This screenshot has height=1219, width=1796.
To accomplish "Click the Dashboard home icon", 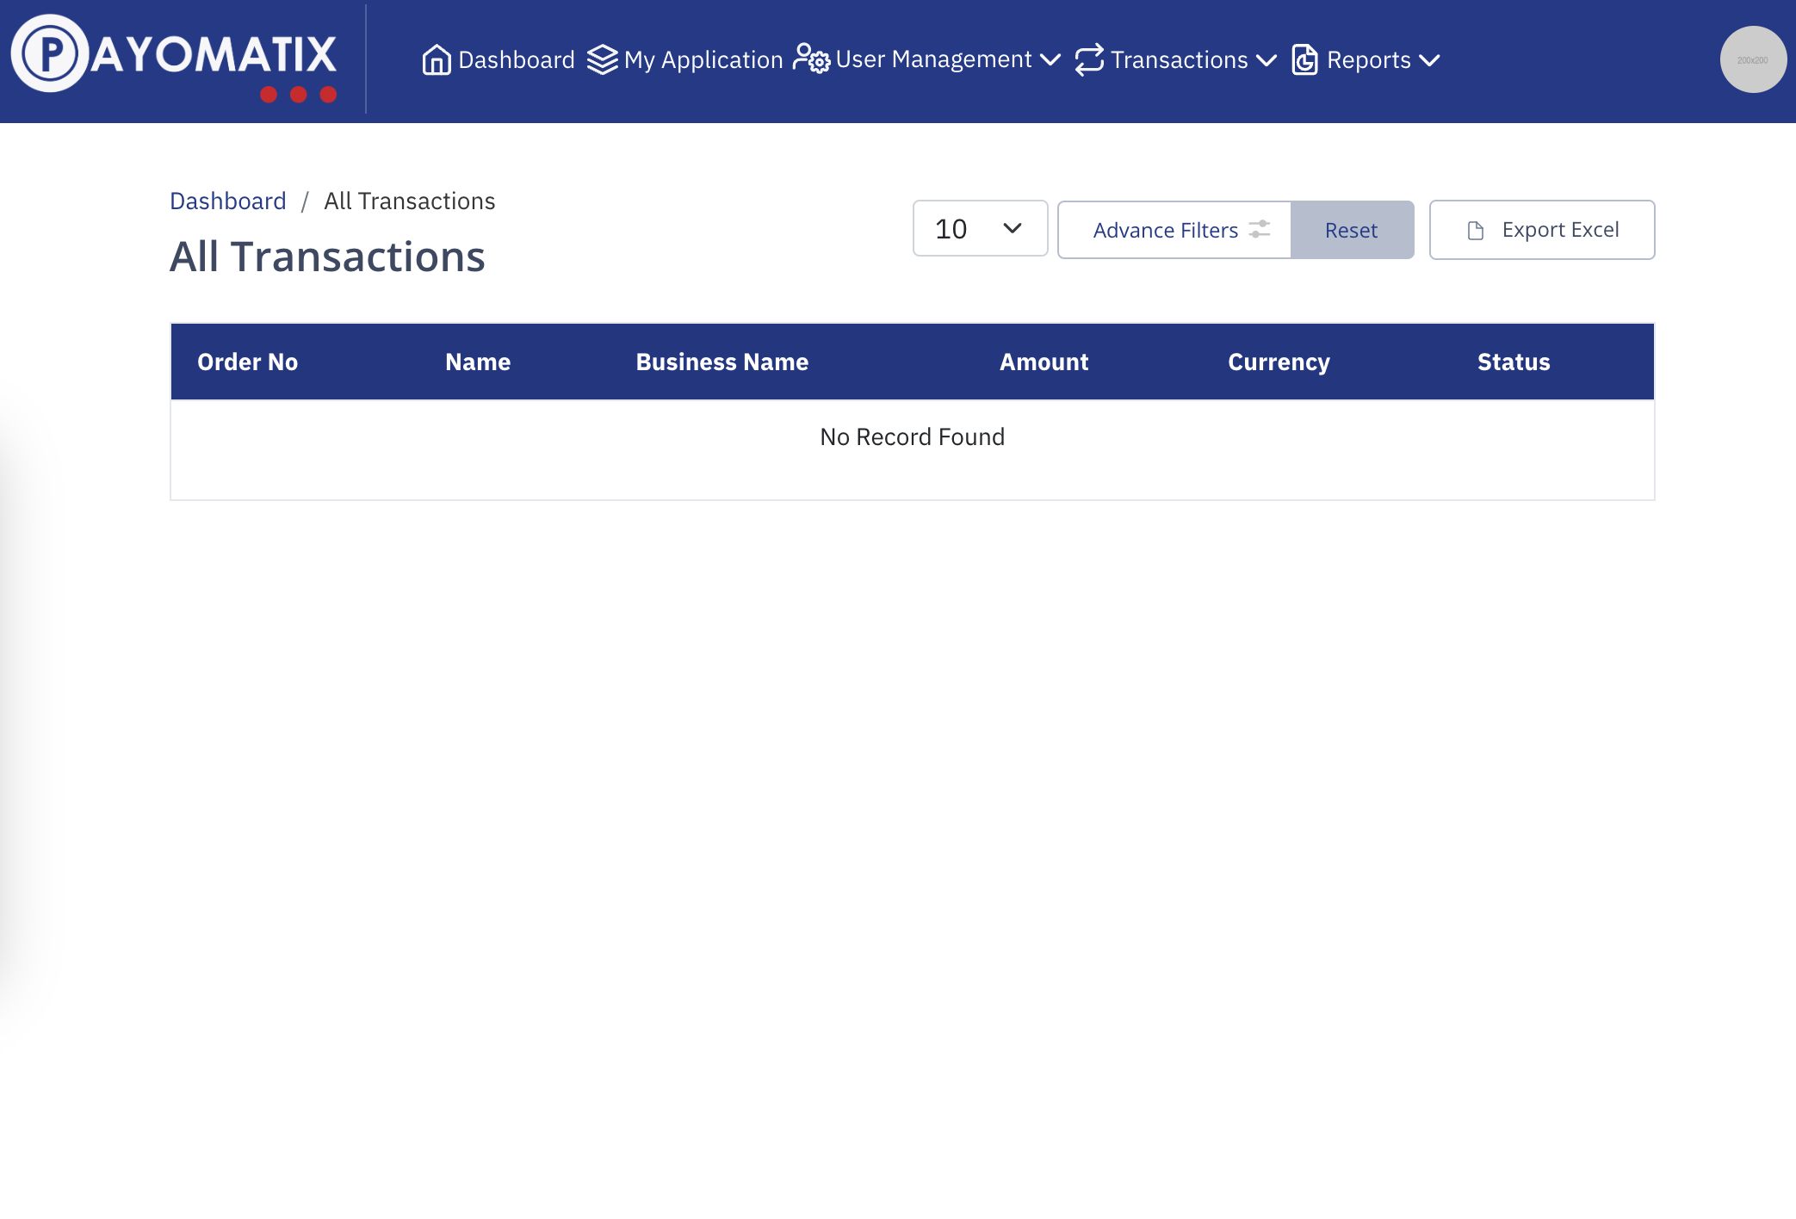I will [x=437, y=59].
